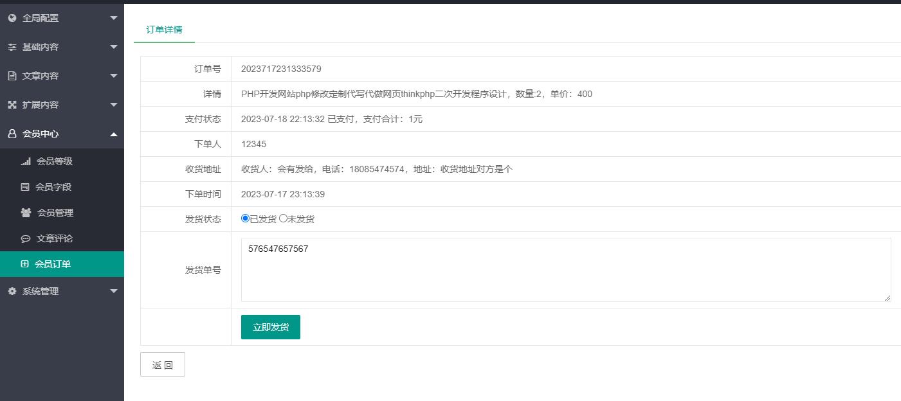Click the expand icon beside 扩展内容
The width and height of the screenshot is (901, 401).
(x=12, y=105)
